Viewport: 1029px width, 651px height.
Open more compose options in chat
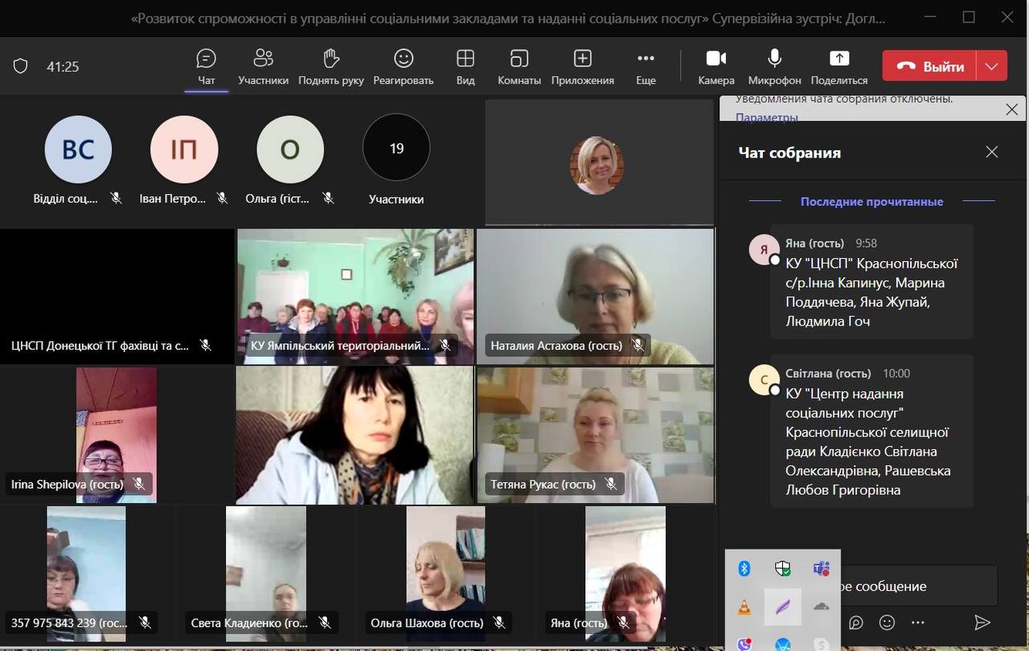pyautogui.click(x=918, y=623)
